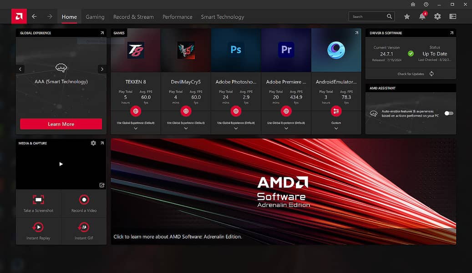Click the custom sliders icon under AndroidEmulator
The height and width of the screenshot is (273, 472).
[336, 111]
